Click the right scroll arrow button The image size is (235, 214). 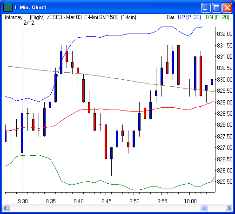(229, 208)
